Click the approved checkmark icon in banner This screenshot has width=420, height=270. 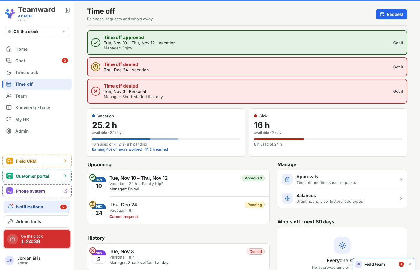[96, 43]
